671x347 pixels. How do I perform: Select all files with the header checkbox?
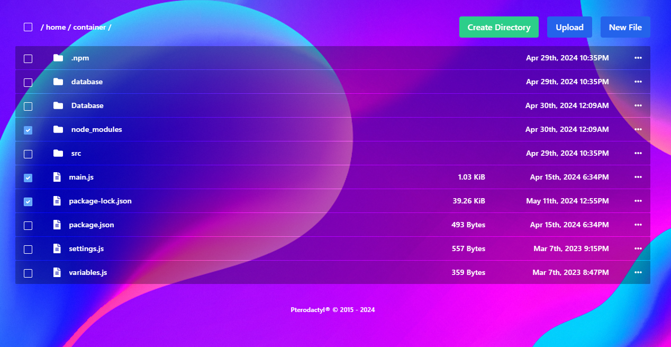coord(28,27)
